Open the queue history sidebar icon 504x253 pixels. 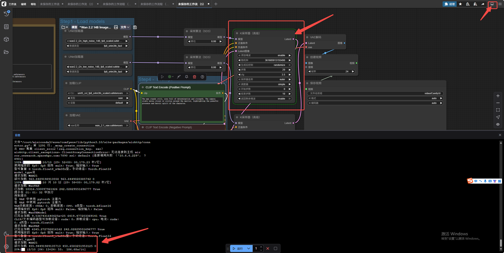pyautogui.click(x=6, y=14)
